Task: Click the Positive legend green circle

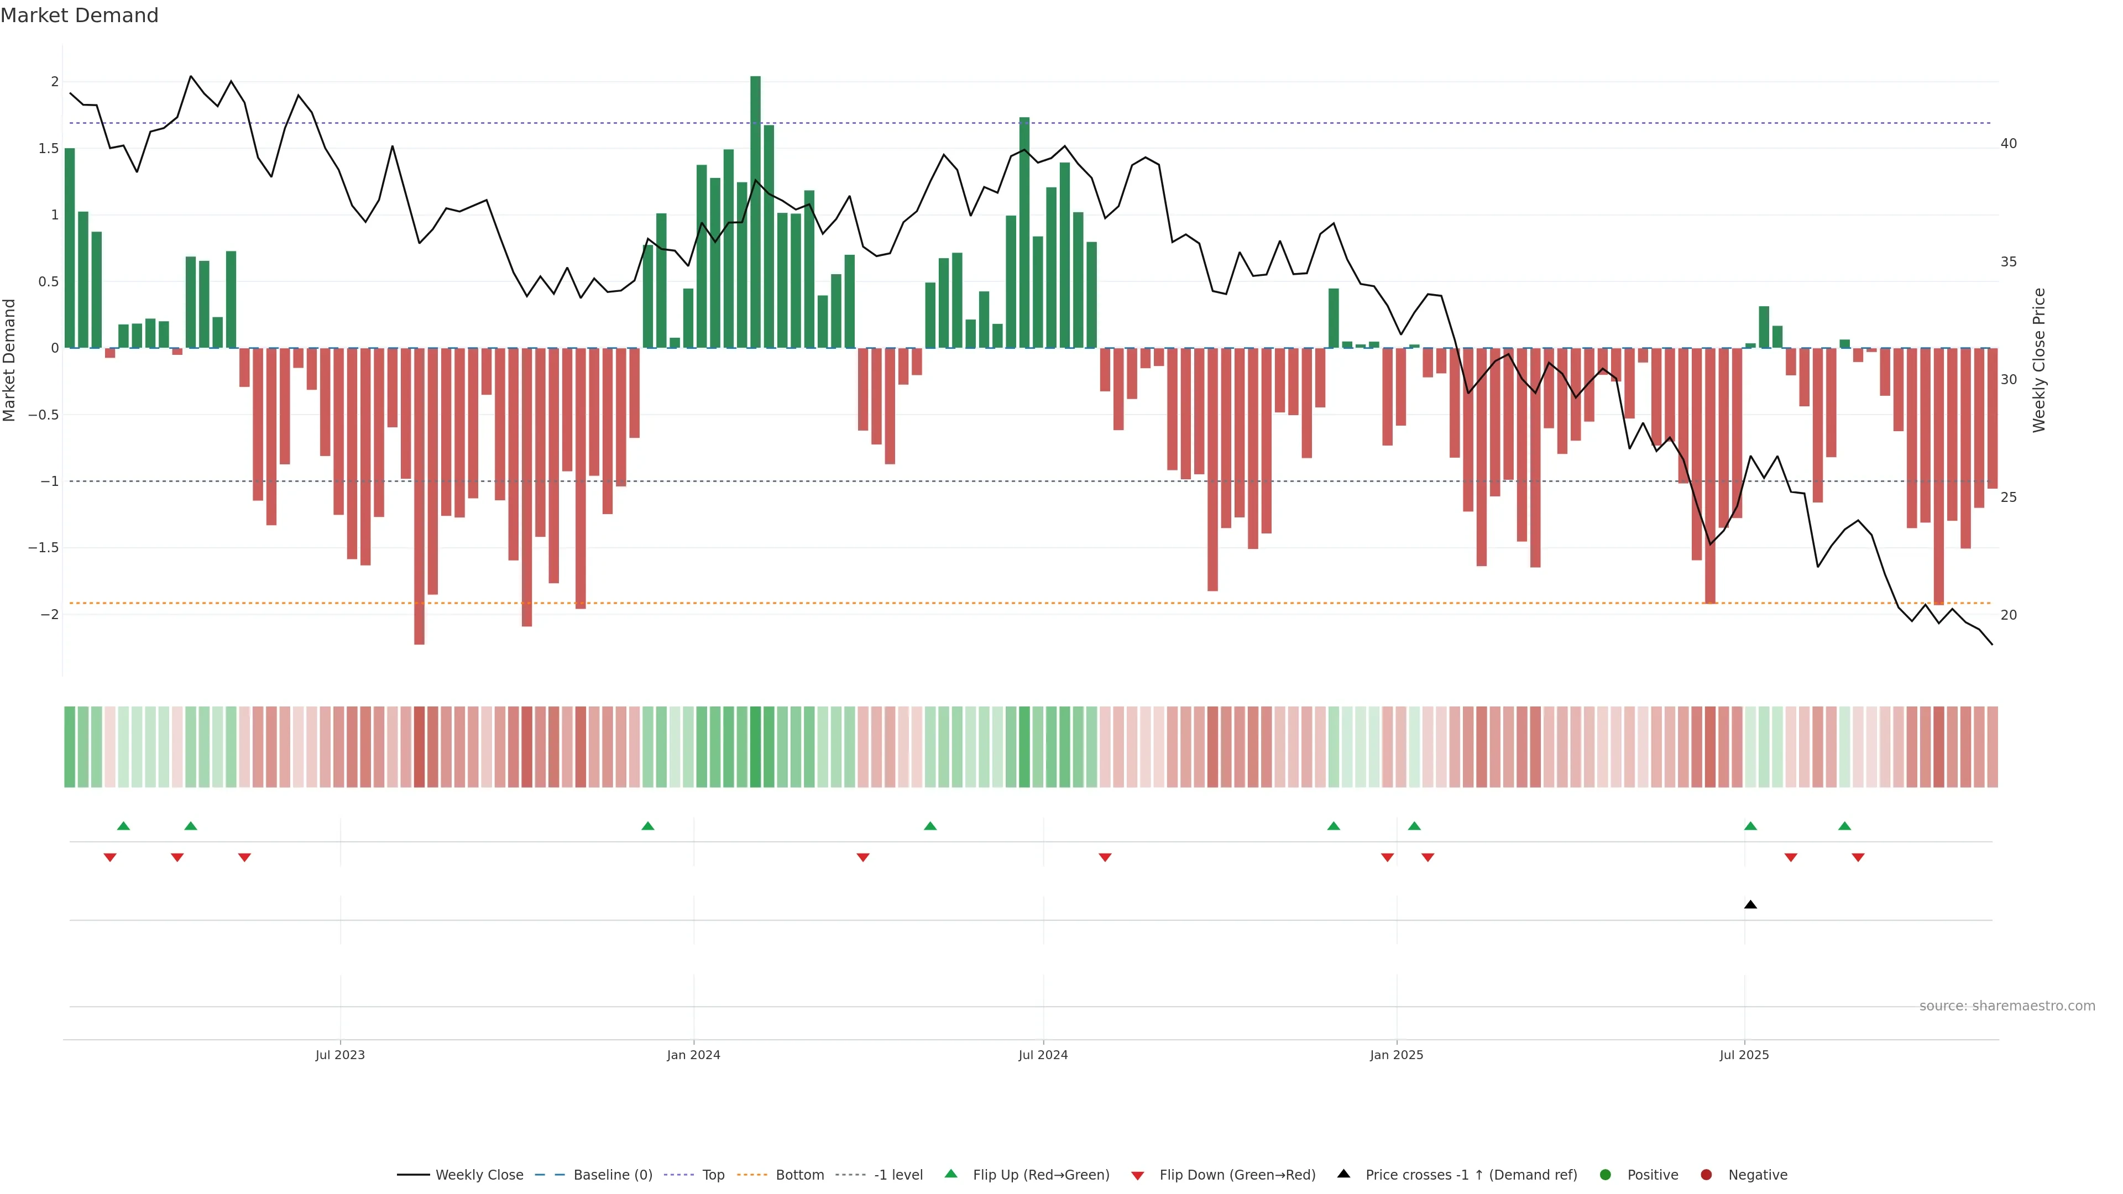Action: point(1604,1174)
